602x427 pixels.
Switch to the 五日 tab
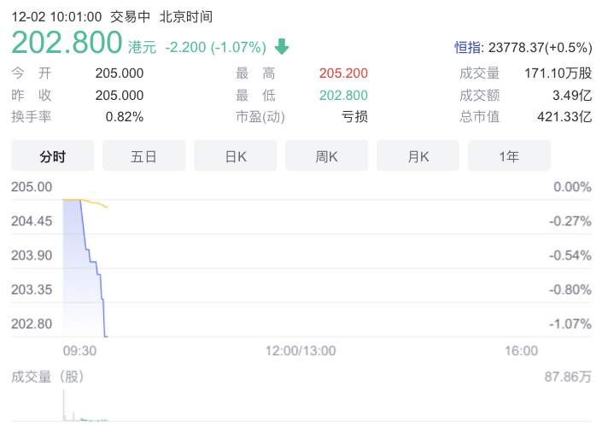pyautogui.click(x=143, y=156)
